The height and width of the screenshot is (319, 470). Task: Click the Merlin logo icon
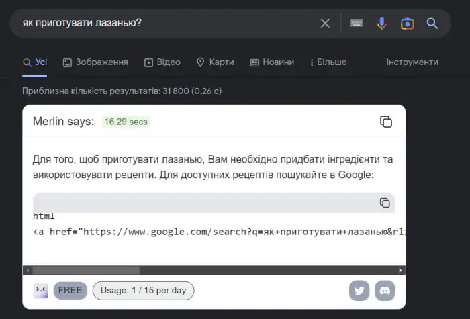coord(41,291)
